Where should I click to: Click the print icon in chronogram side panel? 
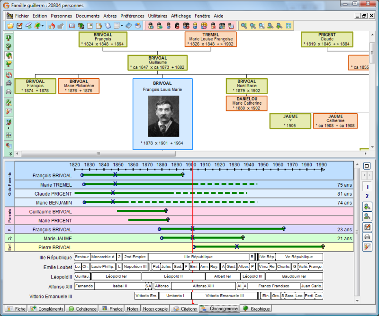coord(367,236)
